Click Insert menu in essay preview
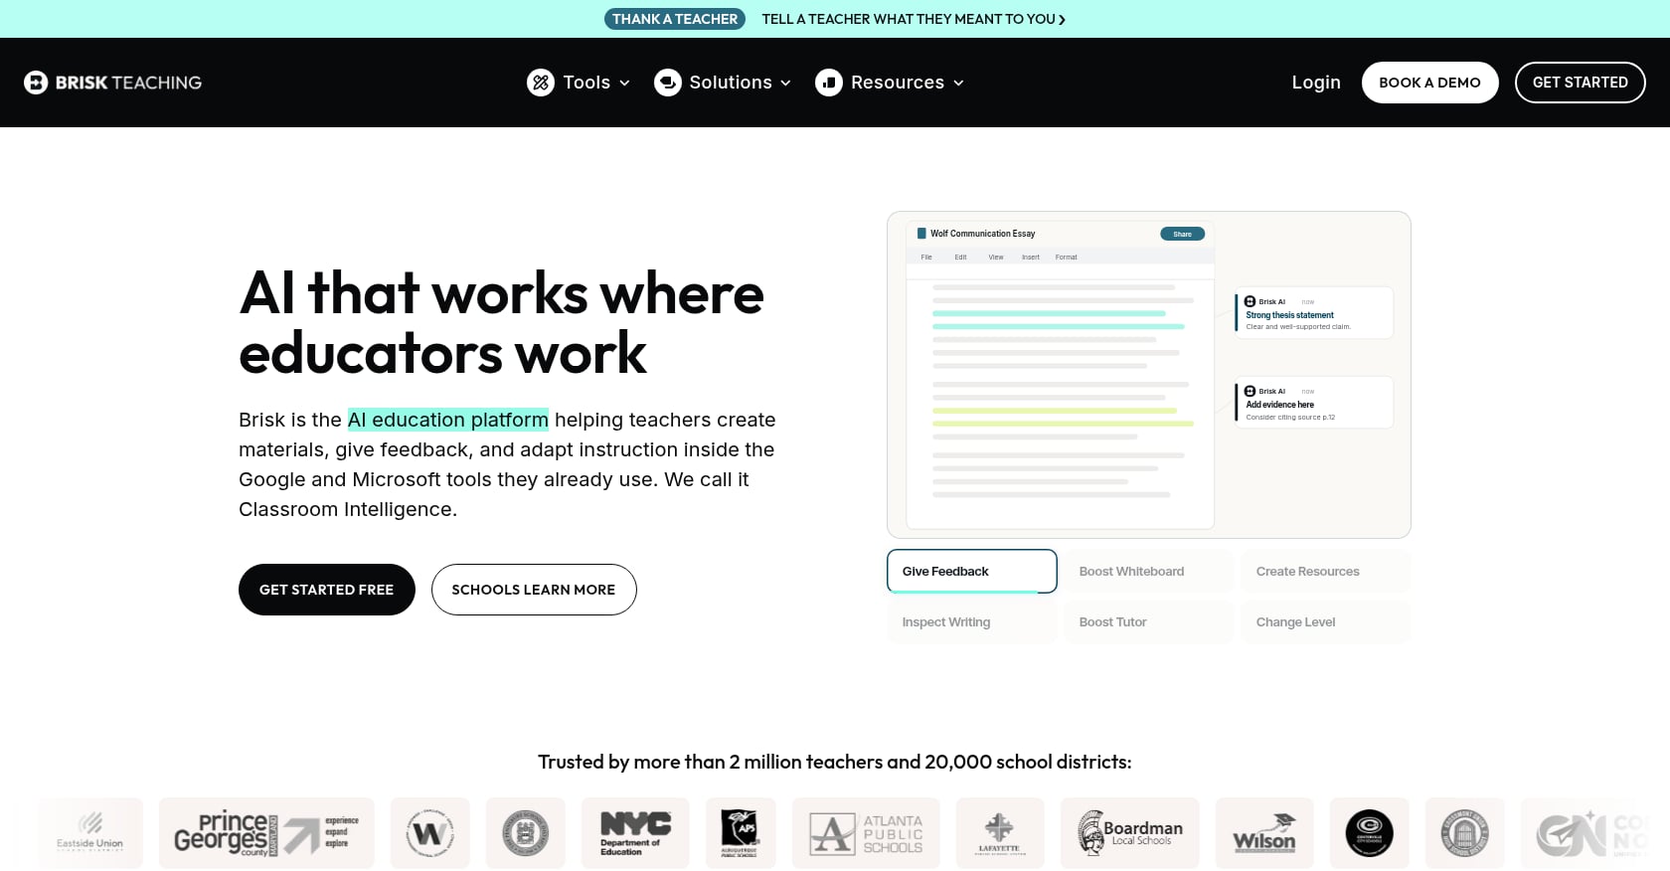 tap(1031, 257)
